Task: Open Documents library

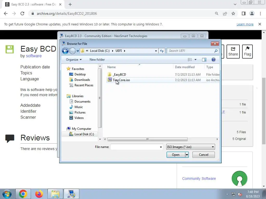Action: point(82,102)
